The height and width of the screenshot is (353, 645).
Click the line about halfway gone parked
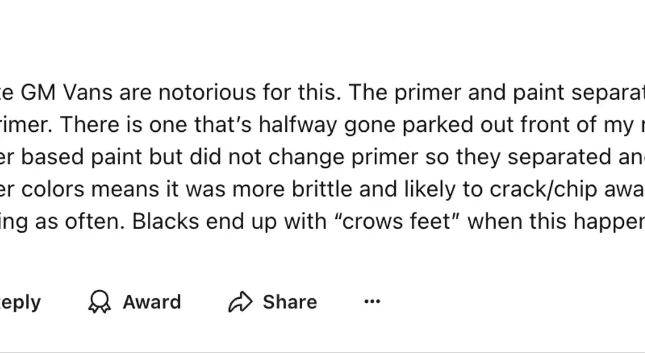click(323, 125)
